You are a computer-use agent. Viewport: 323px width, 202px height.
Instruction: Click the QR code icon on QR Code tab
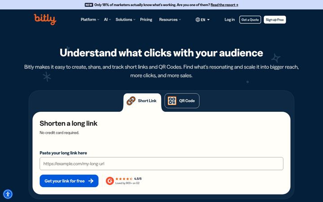click(x=172, y=101)
